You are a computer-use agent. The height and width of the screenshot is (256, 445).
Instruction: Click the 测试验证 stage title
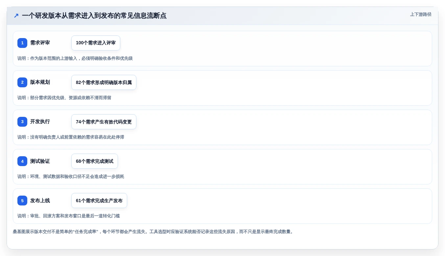pyautogui.click(x=40, y=161)
